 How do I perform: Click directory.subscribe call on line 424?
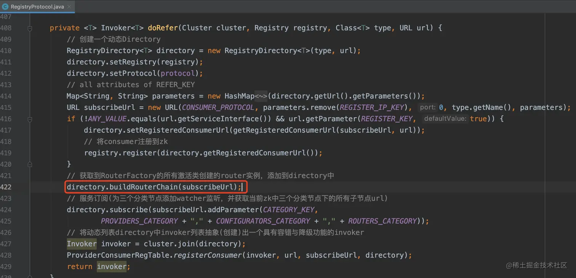pos(107,210)
